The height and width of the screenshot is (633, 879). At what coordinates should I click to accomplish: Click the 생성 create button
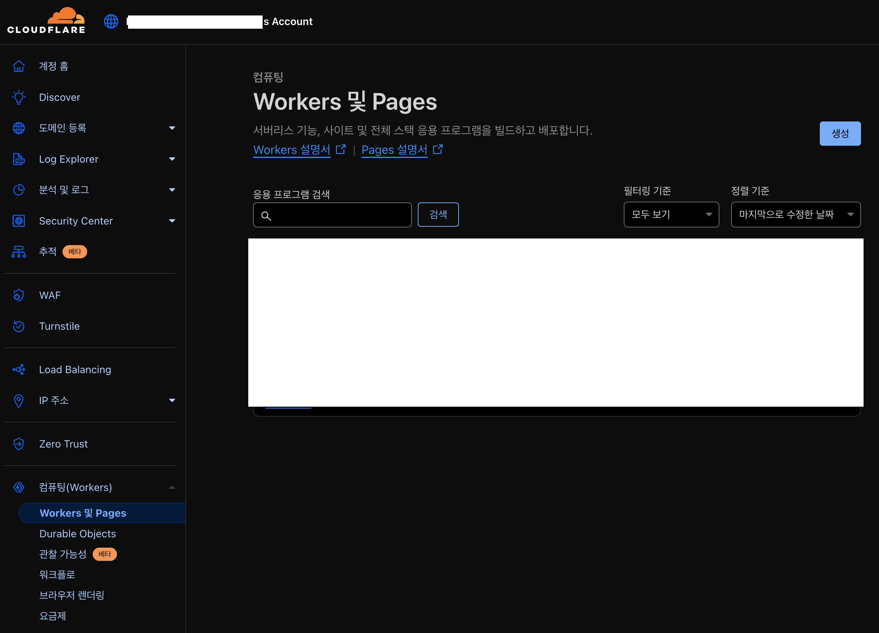[x=840, y=134]
